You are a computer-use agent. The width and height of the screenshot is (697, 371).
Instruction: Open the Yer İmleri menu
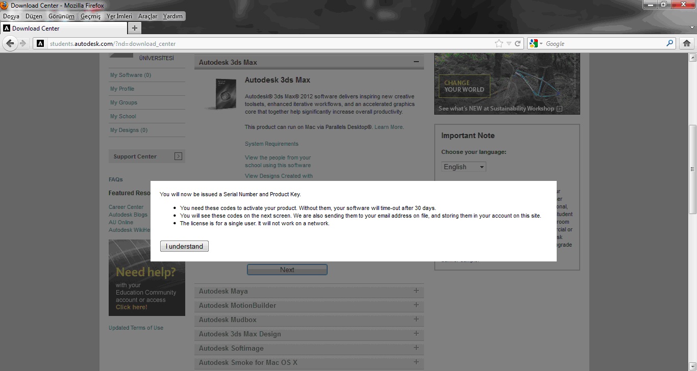point(119,16)
